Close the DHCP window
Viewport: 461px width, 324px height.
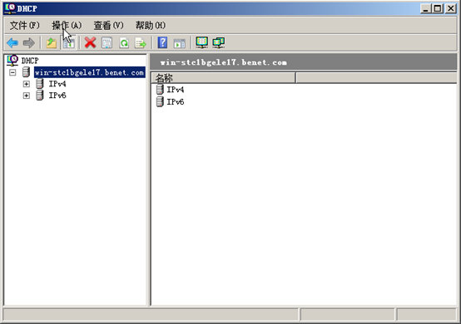(451, 8)
